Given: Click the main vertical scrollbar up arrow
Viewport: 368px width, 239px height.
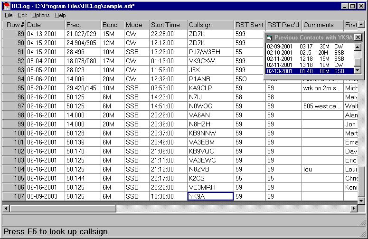Looking at the screenshot, I should pos(362,25).
